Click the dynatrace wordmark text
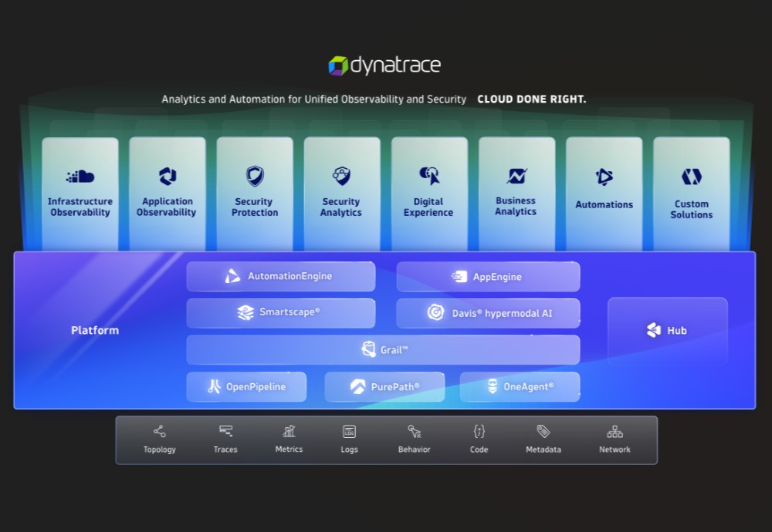The width and height of the screenshot is (772, 532). click(x=395, y=66)
